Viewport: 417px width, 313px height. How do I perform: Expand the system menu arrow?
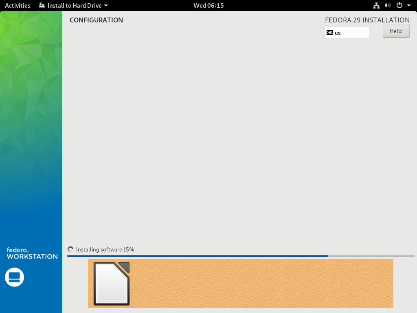[x=409, y=6]
